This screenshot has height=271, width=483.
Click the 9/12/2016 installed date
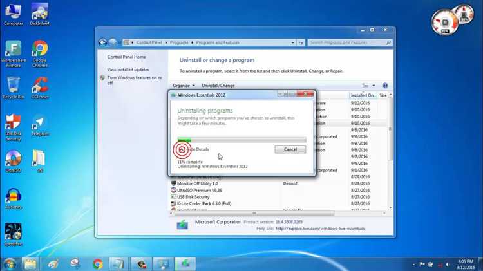[360, 103]
